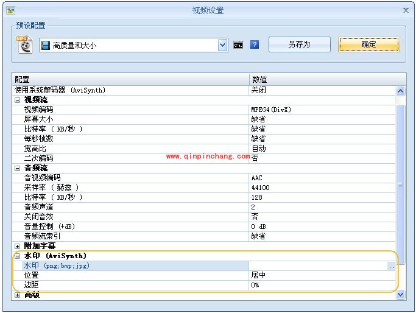Image resolution: width=416 pixels, height=313 pixels.
Task: Click the 音频流 section heading
Action: [36, 168]
